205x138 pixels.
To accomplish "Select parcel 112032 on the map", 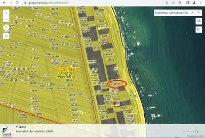I will pos(80,94).
